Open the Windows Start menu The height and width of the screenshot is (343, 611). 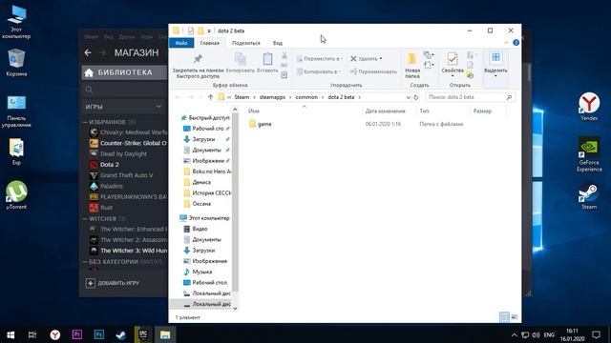(11, 334)
